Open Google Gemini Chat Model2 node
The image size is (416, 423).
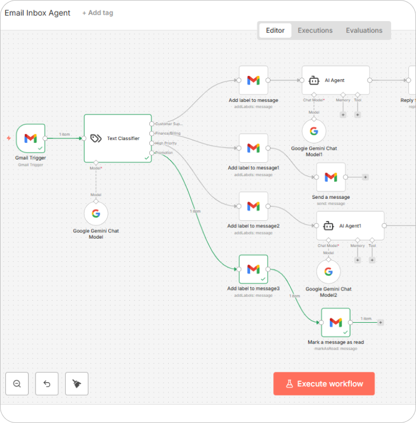point(328,271)
